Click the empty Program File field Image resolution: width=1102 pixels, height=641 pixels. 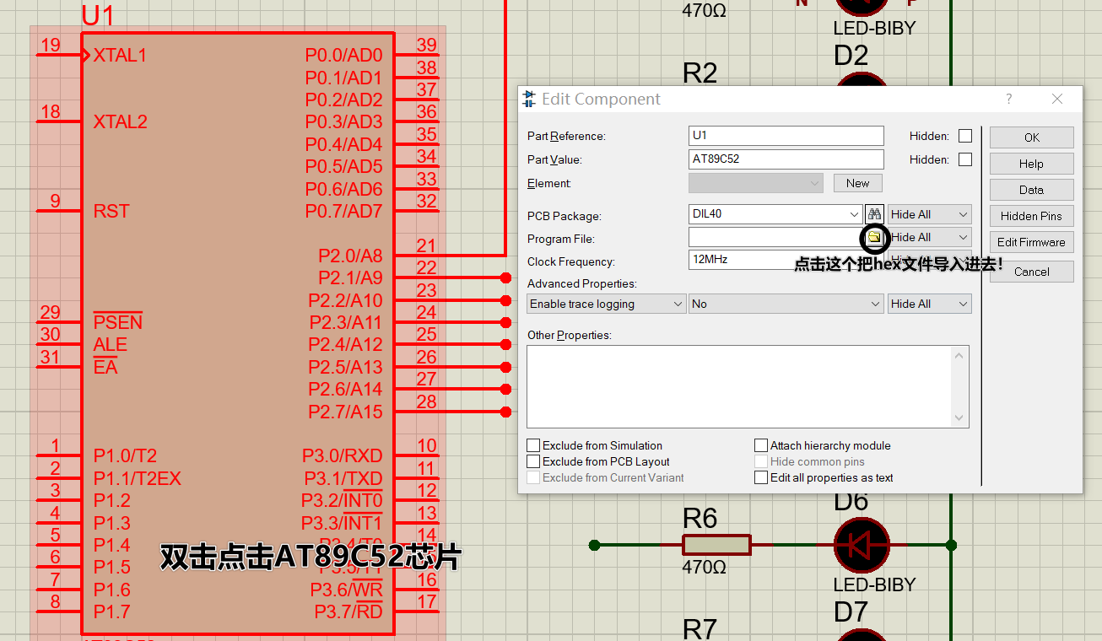(775, 238)
